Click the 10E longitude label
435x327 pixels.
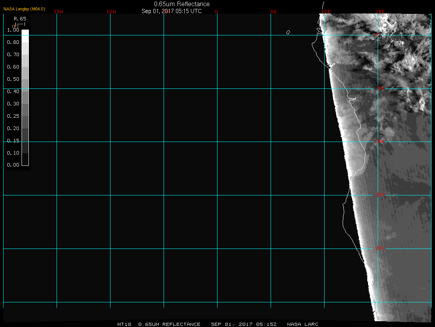(326, 12)
